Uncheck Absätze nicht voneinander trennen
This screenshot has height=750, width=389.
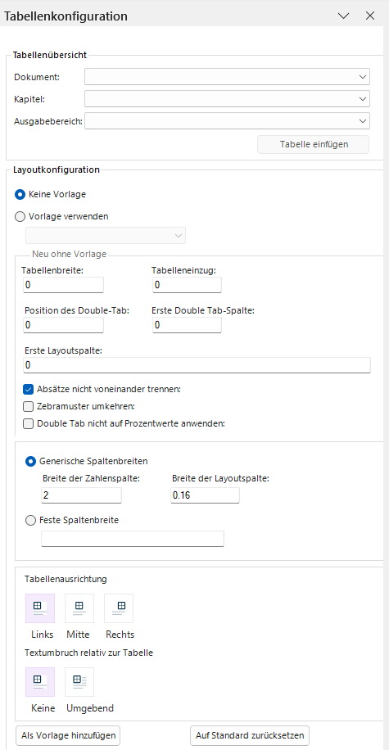pyautogui.click(x=29, y=389)
